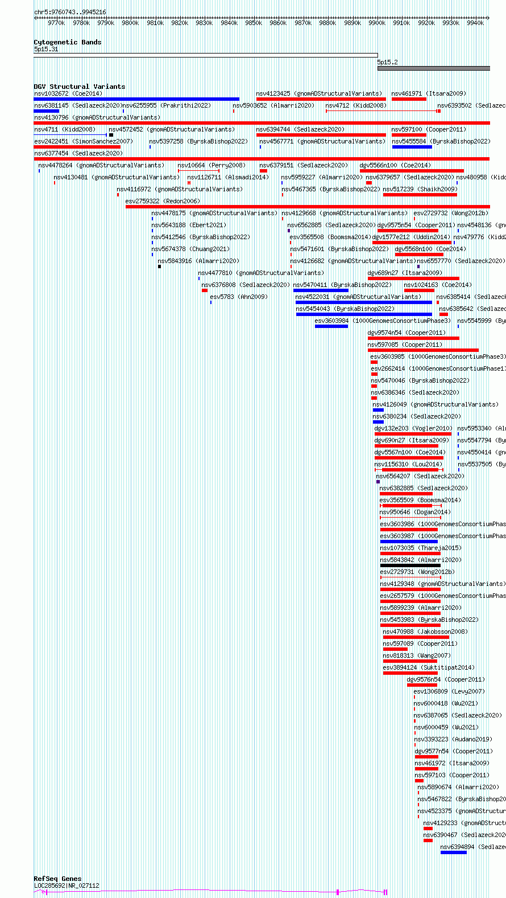Open dgv5566n100 (Coe2014) variant
The height and width of the screenshot is (898, 506).
396,165
